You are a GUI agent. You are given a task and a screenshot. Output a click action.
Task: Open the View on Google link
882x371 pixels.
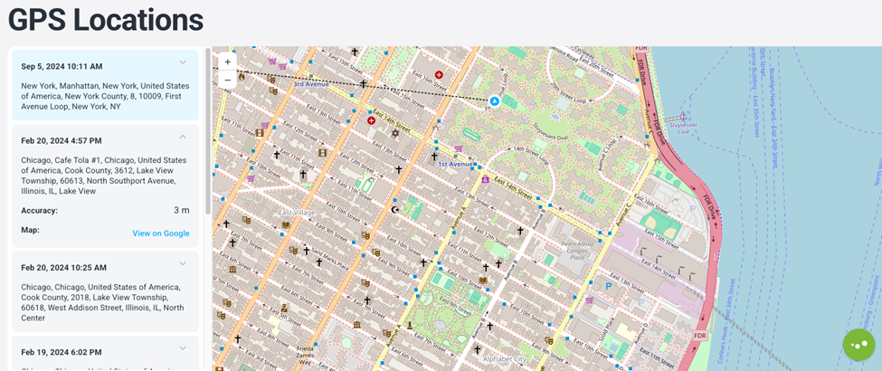[161, 233]
